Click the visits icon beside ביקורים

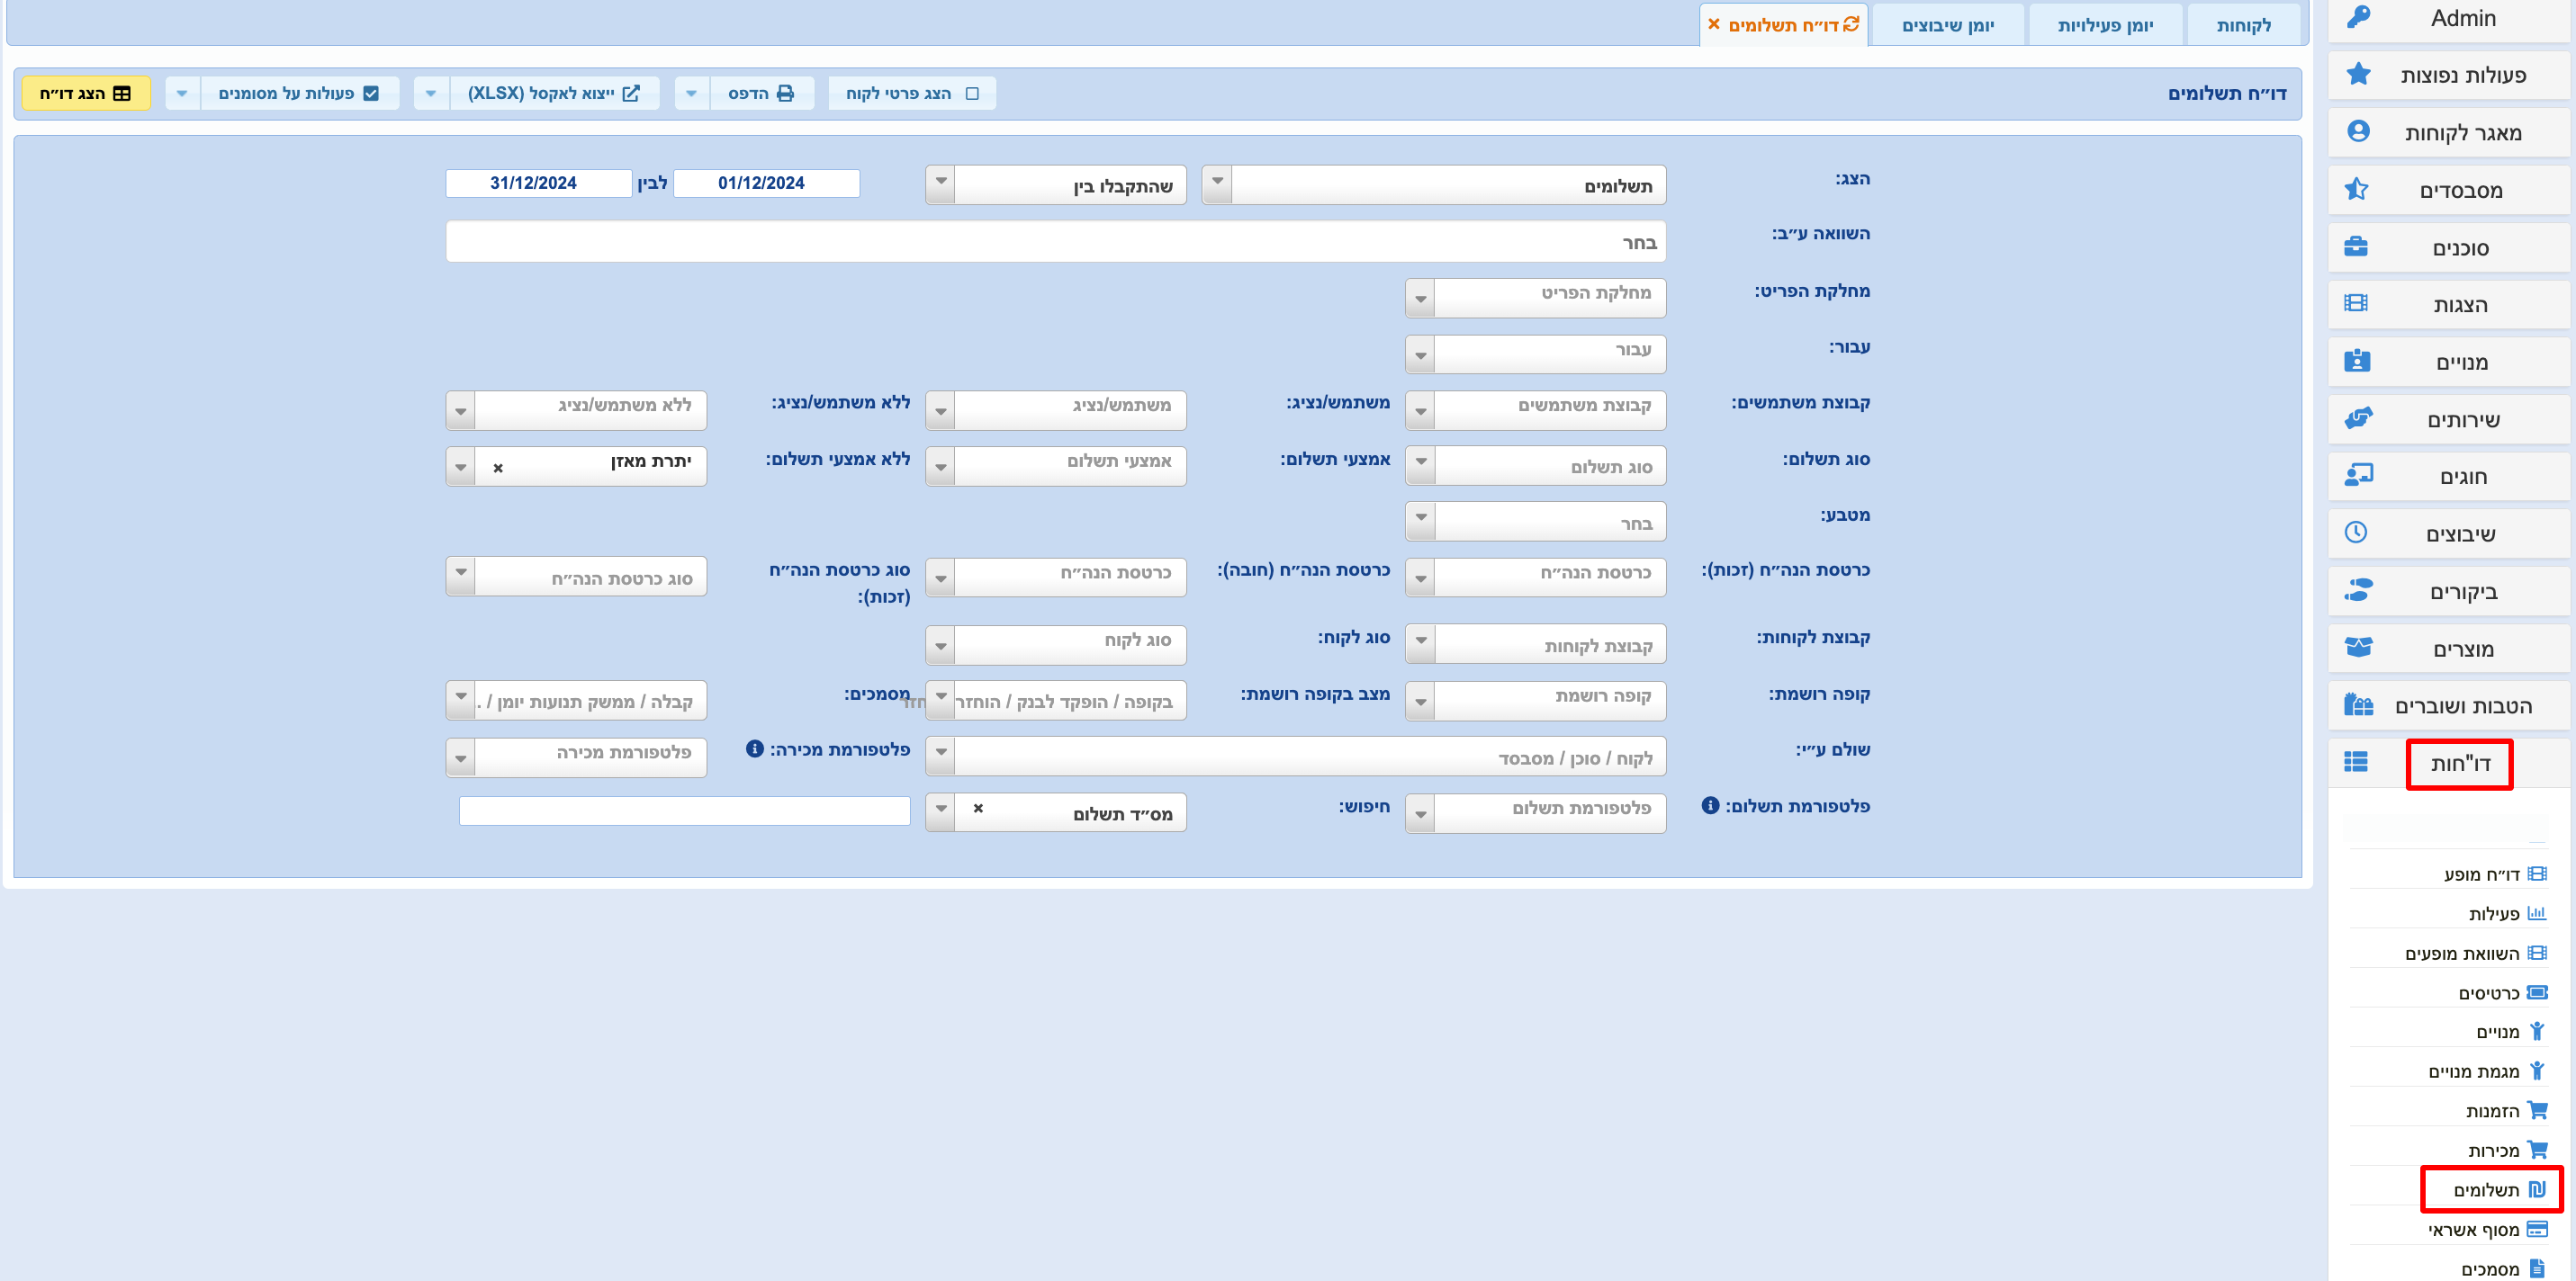2358,590
